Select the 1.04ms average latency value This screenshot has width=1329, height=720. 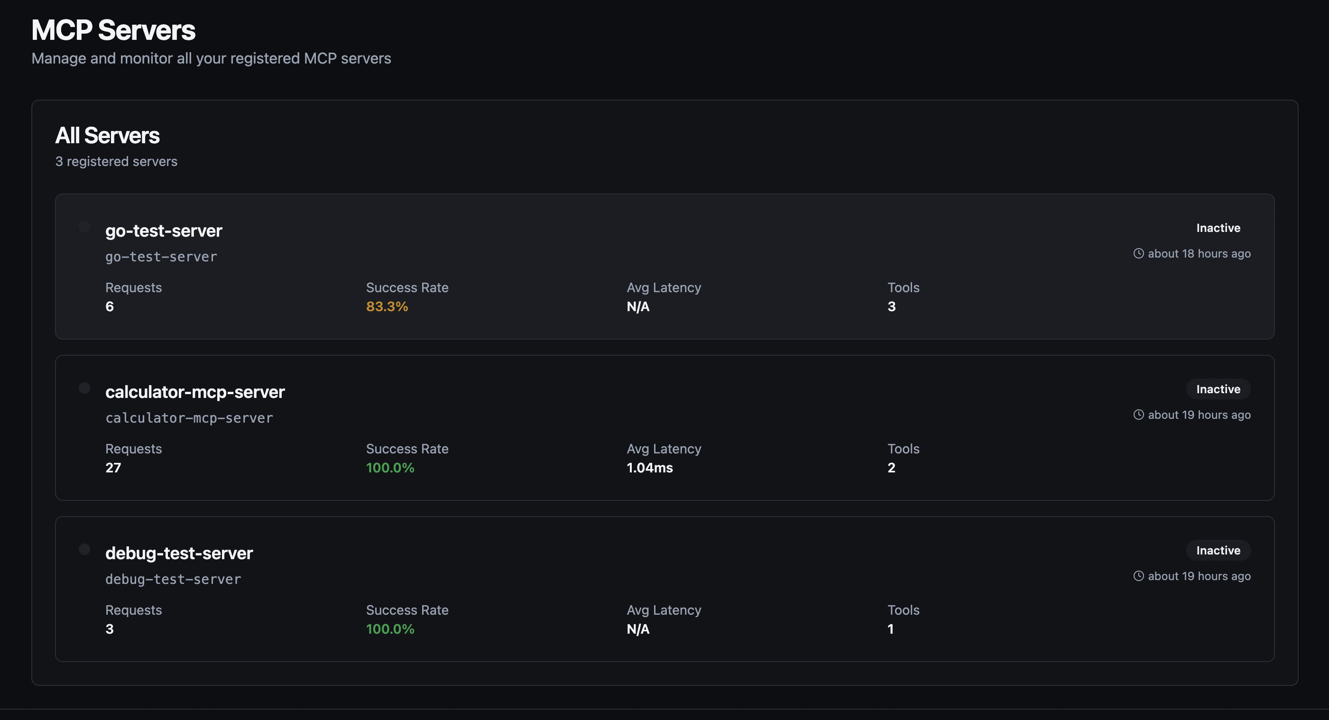coord(649,468)
